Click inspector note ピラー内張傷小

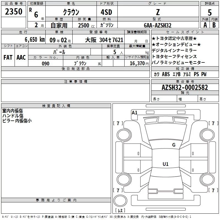point(17,121)
